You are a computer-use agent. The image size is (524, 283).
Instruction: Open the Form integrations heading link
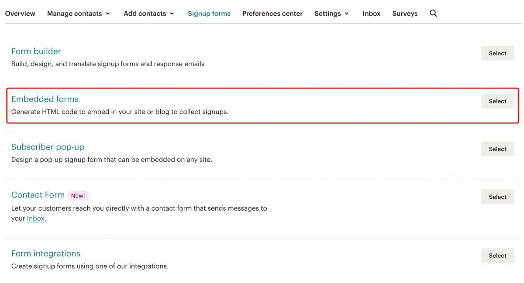[46, 253]
